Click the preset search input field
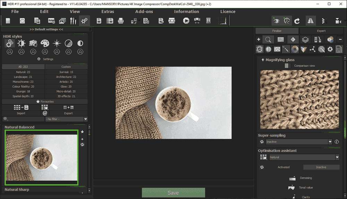The image size is (347, 199). coord(25,119)
